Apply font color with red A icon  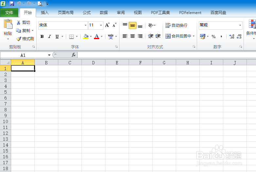click(97, 37)
